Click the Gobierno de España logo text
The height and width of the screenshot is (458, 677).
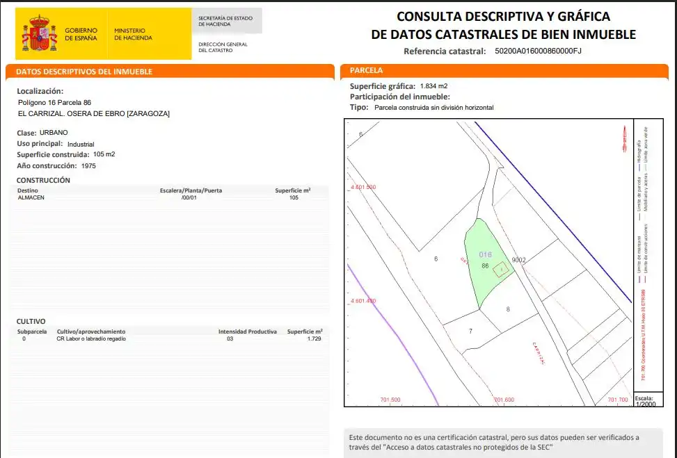(x=81, y=34)
